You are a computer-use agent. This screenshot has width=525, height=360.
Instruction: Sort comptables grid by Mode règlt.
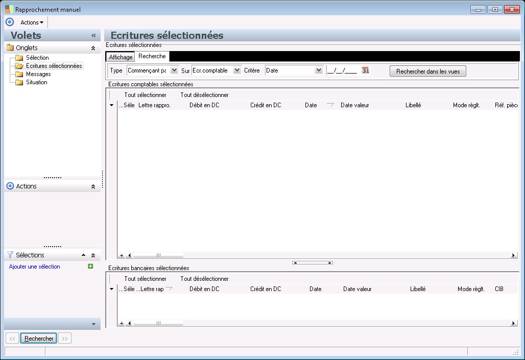(466, 105)
